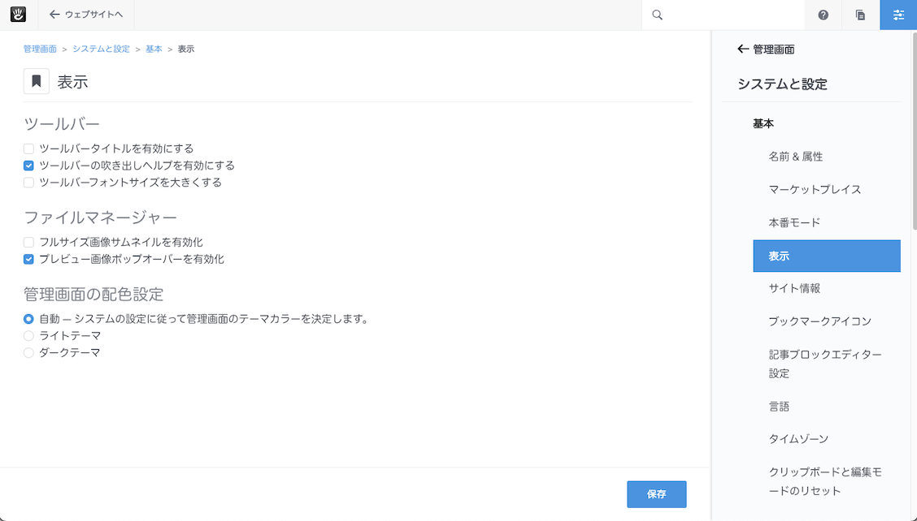The width and height of the screenshot is (917, 521).
Task: Click システムと設定 sidebar heading
Action: (783, 84)
